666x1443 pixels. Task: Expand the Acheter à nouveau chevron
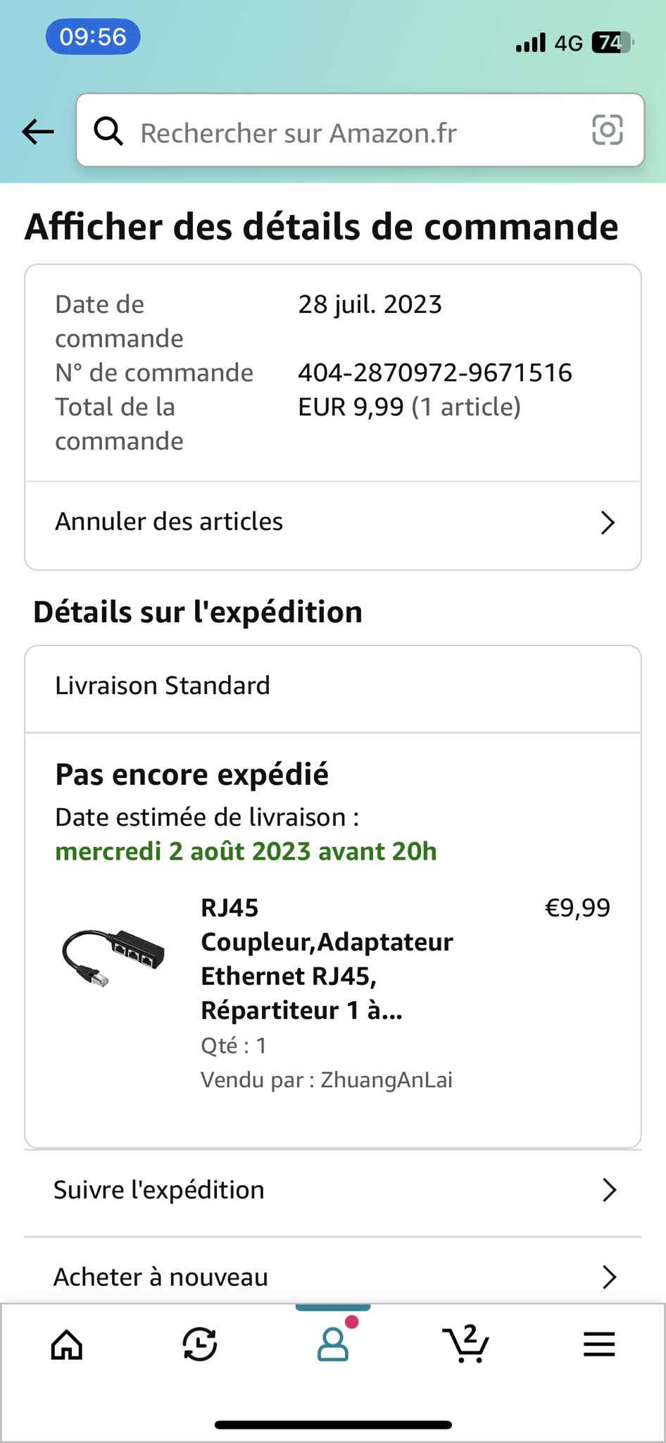coord(610,1277)
